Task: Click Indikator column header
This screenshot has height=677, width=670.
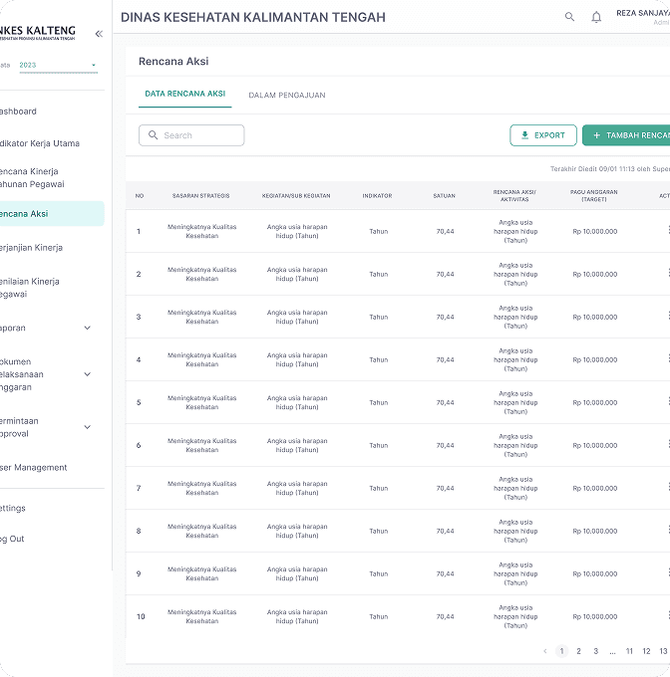Action: click(377, 196)
